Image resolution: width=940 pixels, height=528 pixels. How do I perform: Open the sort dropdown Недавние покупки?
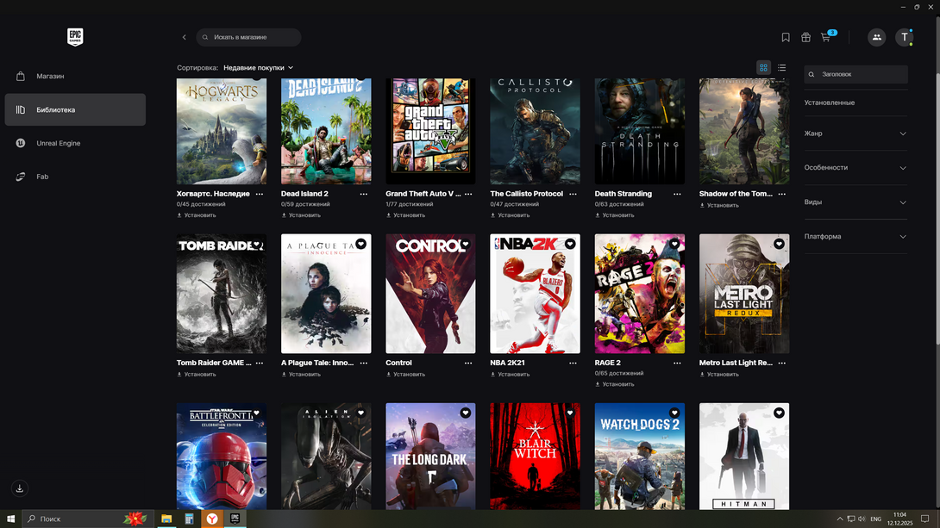(x=258, y=67)
